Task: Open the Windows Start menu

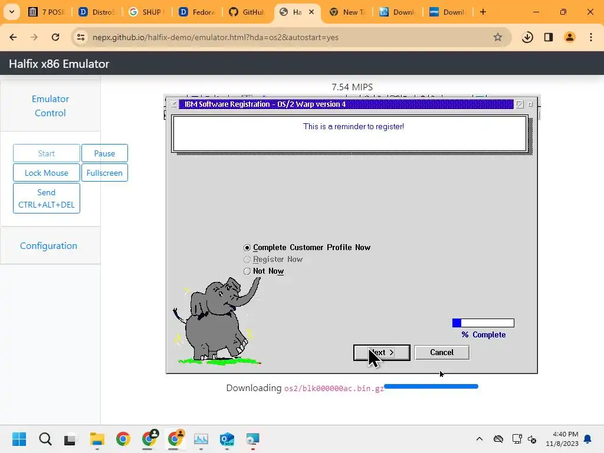Action: point(19,439)
